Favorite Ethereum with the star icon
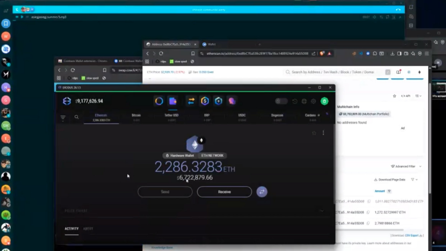The width and height of the screenshot is (446, 251). [x=314, y=133]
